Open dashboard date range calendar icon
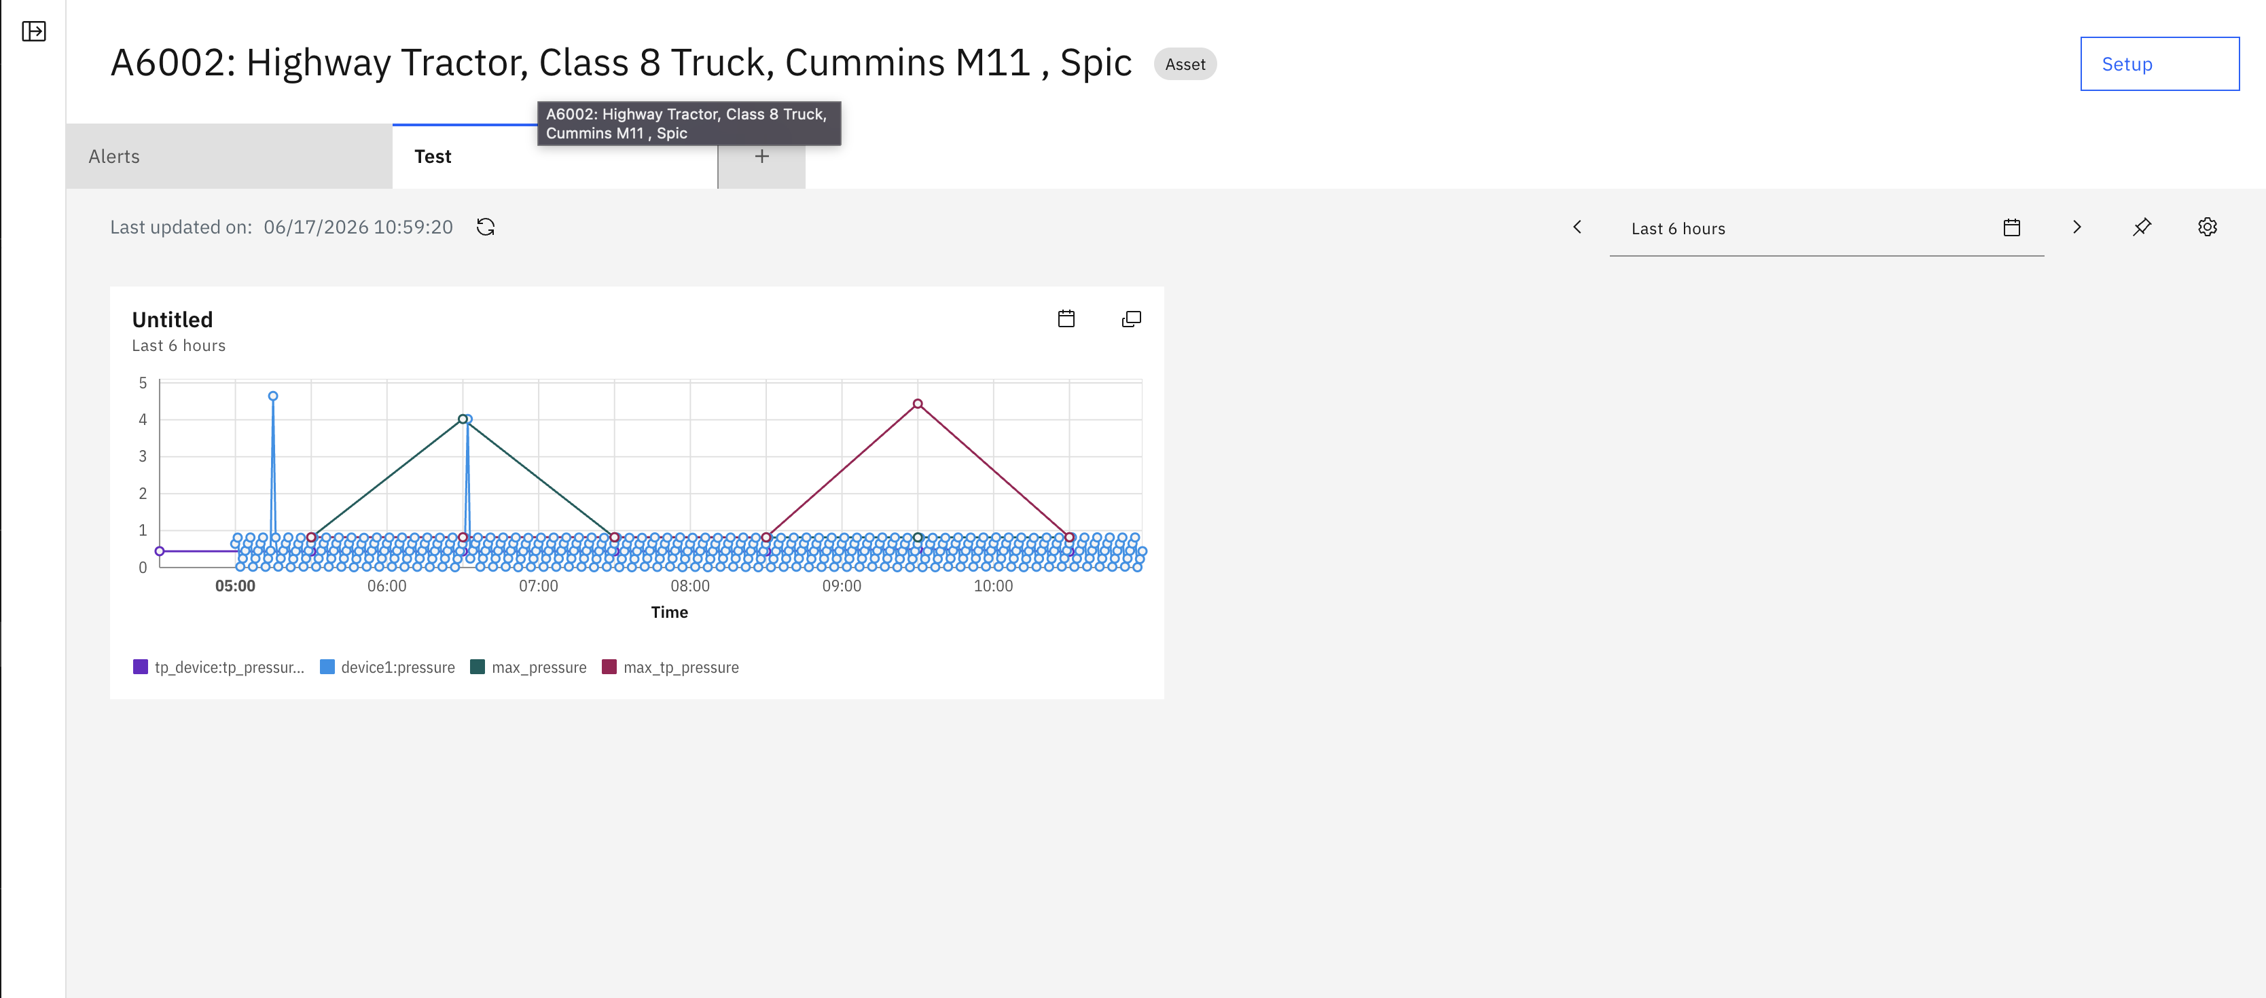This screenshot has height=998, width=2266. tap(2011, 227)
